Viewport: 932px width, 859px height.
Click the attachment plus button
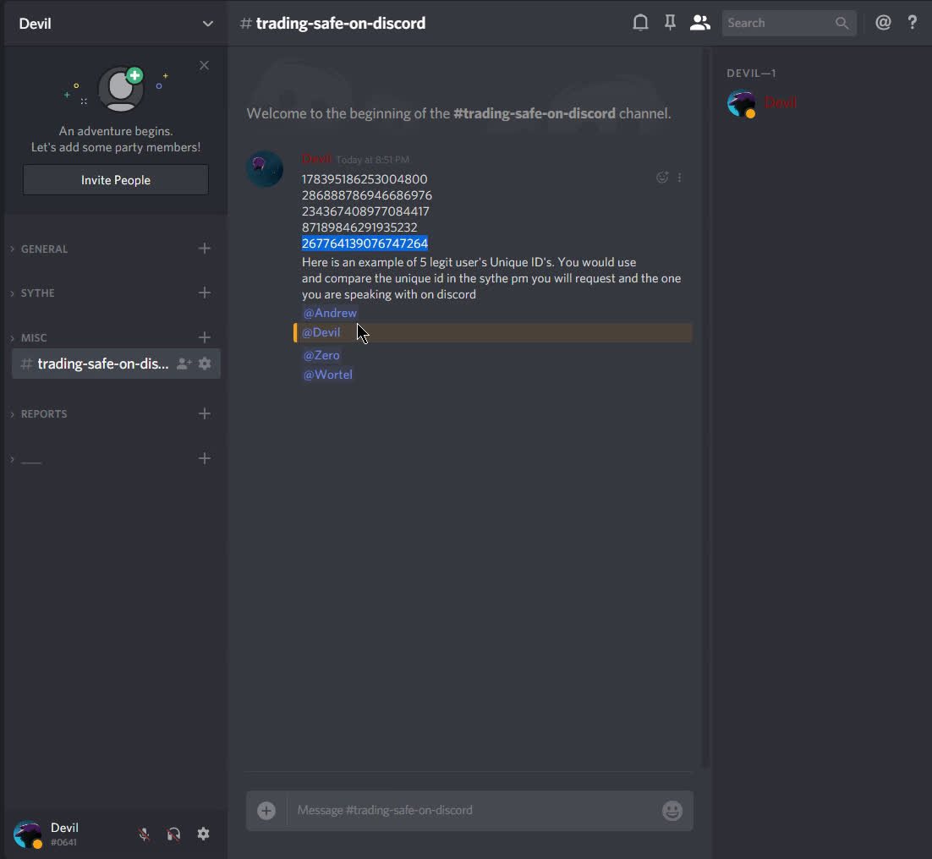click(x=266, y=810)
